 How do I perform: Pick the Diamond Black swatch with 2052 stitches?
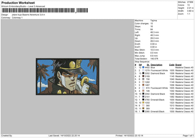(x=143, y=73)
